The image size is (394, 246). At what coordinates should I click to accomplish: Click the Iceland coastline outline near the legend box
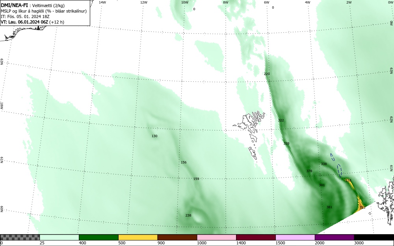22,33
